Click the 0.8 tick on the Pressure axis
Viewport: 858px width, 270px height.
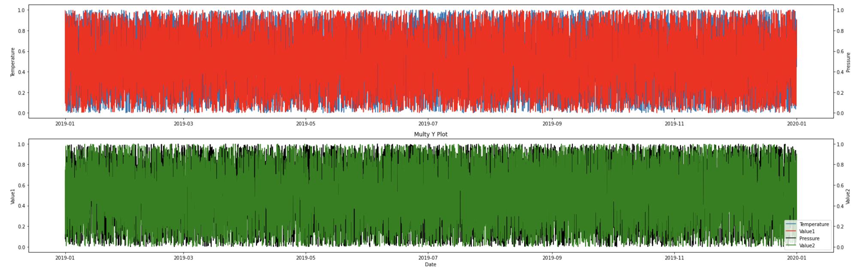pos(840,31)
